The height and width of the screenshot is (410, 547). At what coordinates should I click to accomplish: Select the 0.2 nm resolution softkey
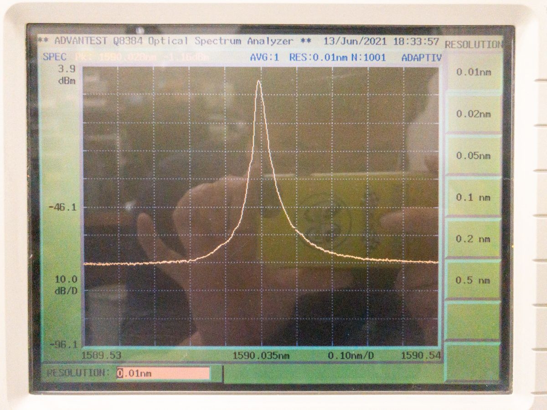[474, 239]
